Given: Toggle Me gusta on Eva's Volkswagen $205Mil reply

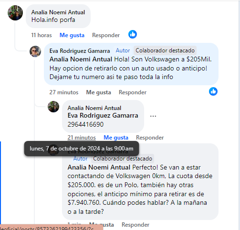Looking at the screenshot, I should 98,92.
